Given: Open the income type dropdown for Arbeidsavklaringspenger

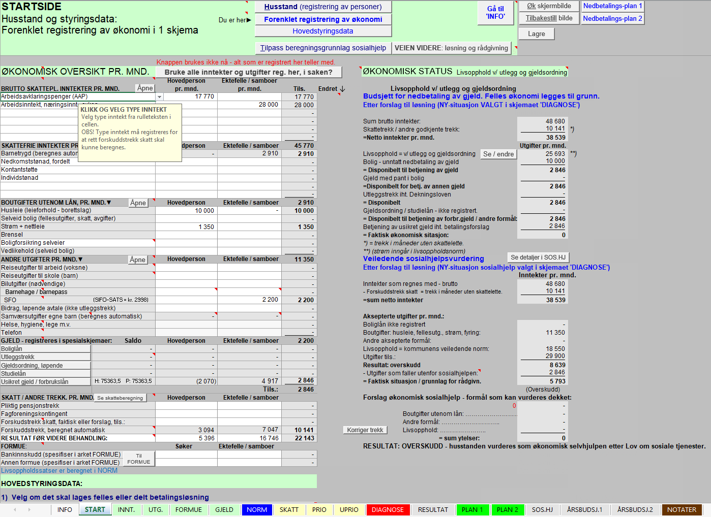Looking at the screenshot, I should (159, 96).
